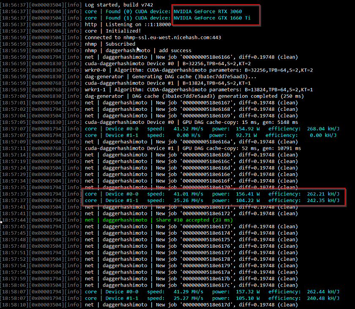Click 'GPU DAG cache-copy: 15 ms, gen: 5148 ms'
The image size is (355, 309).
240,122
